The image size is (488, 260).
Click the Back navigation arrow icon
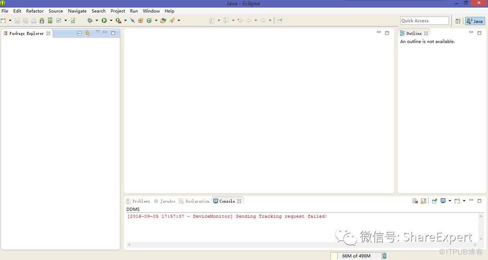click(x=249, y=20)
